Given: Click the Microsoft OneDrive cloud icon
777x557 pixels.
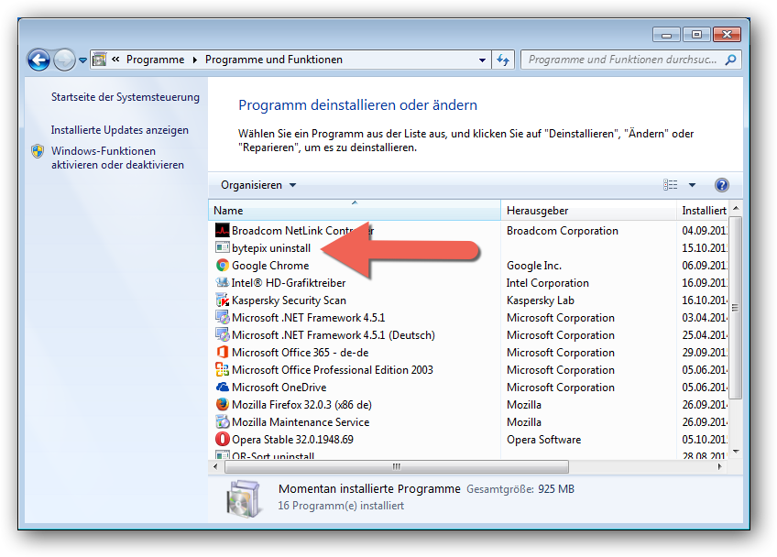Looking at the screenshot, I should (222, 387).
